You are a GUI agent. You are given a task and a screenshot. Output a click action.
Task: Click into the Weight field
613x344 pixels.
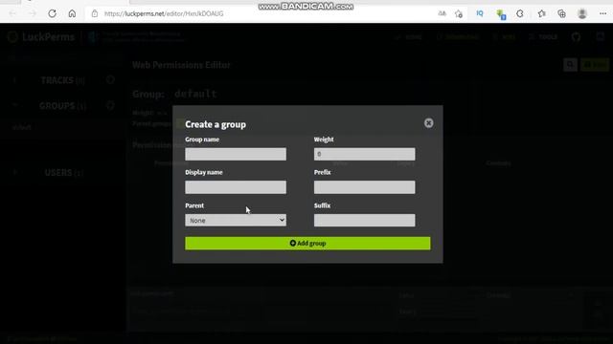364,154
